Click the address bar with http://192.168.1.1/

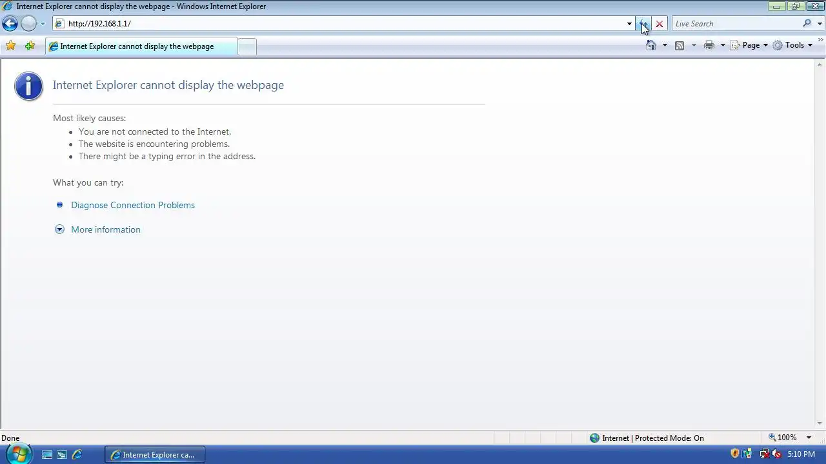point(343,24)
